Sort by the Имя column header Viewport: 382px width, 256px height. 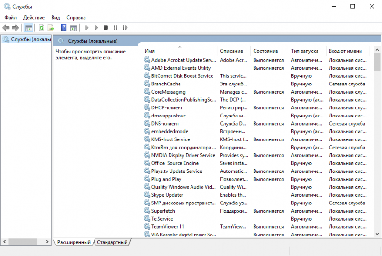pos(180,51)
